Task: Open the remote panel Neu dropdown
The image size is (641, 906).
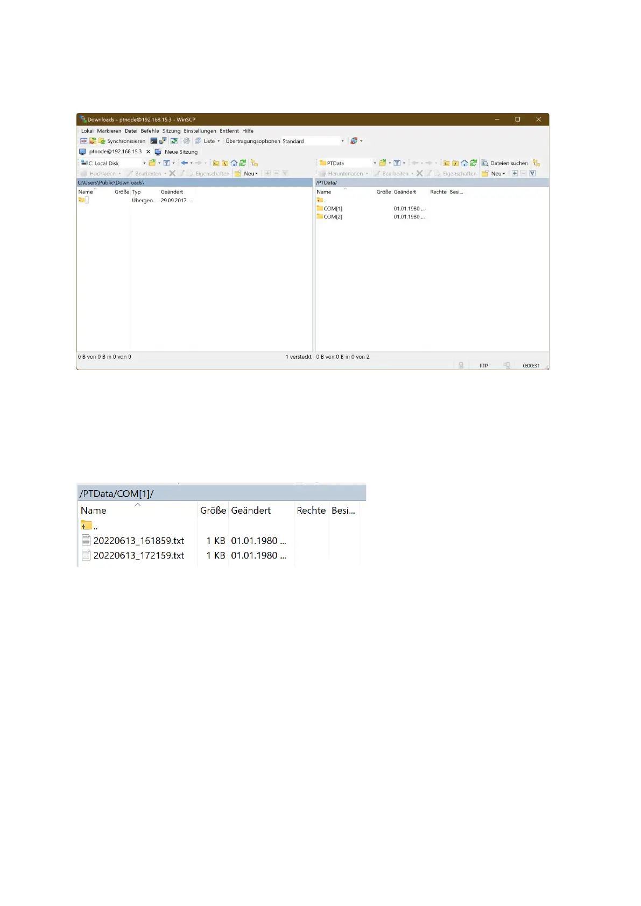Action: click(494, 174)
